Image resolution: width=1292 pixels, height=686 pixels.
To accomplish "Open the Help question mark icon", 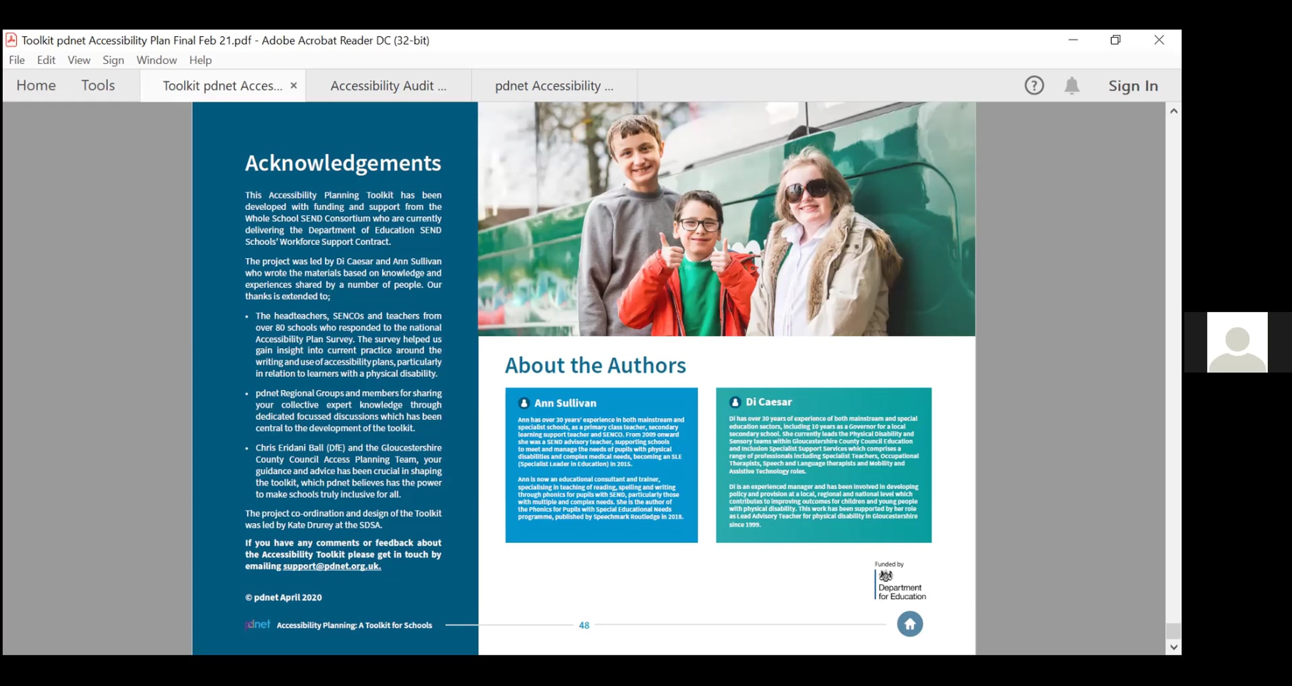I will [x=1034, y=86].
